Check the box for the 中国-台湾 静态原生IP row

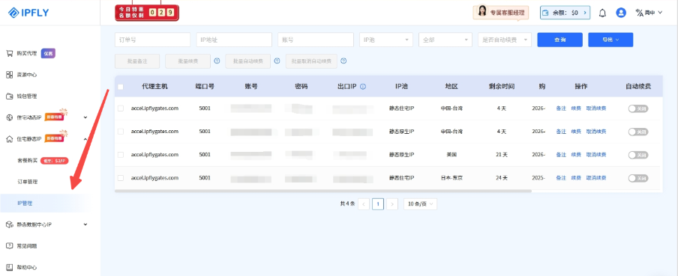tap(121, 132)
